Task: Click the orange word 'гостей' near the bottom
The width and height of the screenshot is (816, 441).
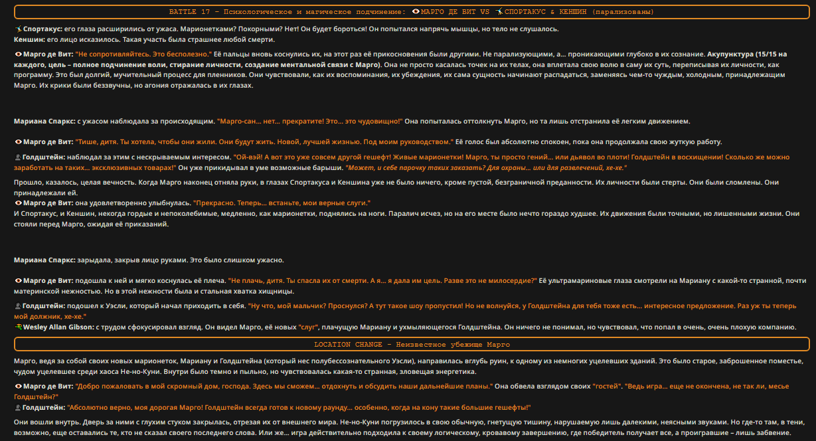Action: point(606,386)
